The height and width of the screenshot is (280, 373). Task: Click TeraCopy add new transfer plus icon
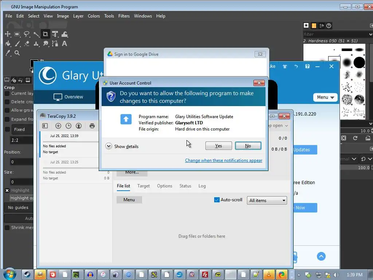coord(58,126)
